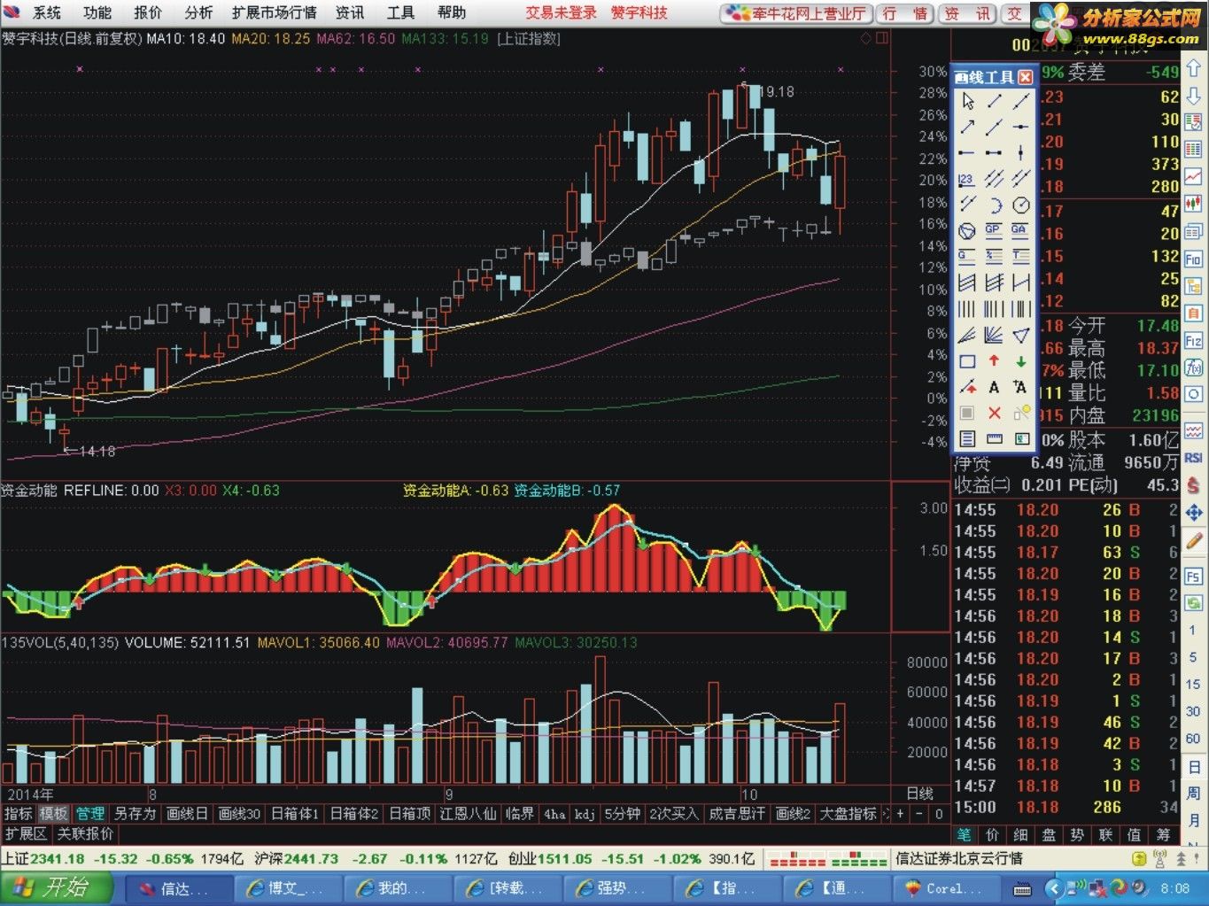Image resolution: width=1209 pixels, height=906 pixels.
Task: Open the 系统 menu
Action: point(47,12)
